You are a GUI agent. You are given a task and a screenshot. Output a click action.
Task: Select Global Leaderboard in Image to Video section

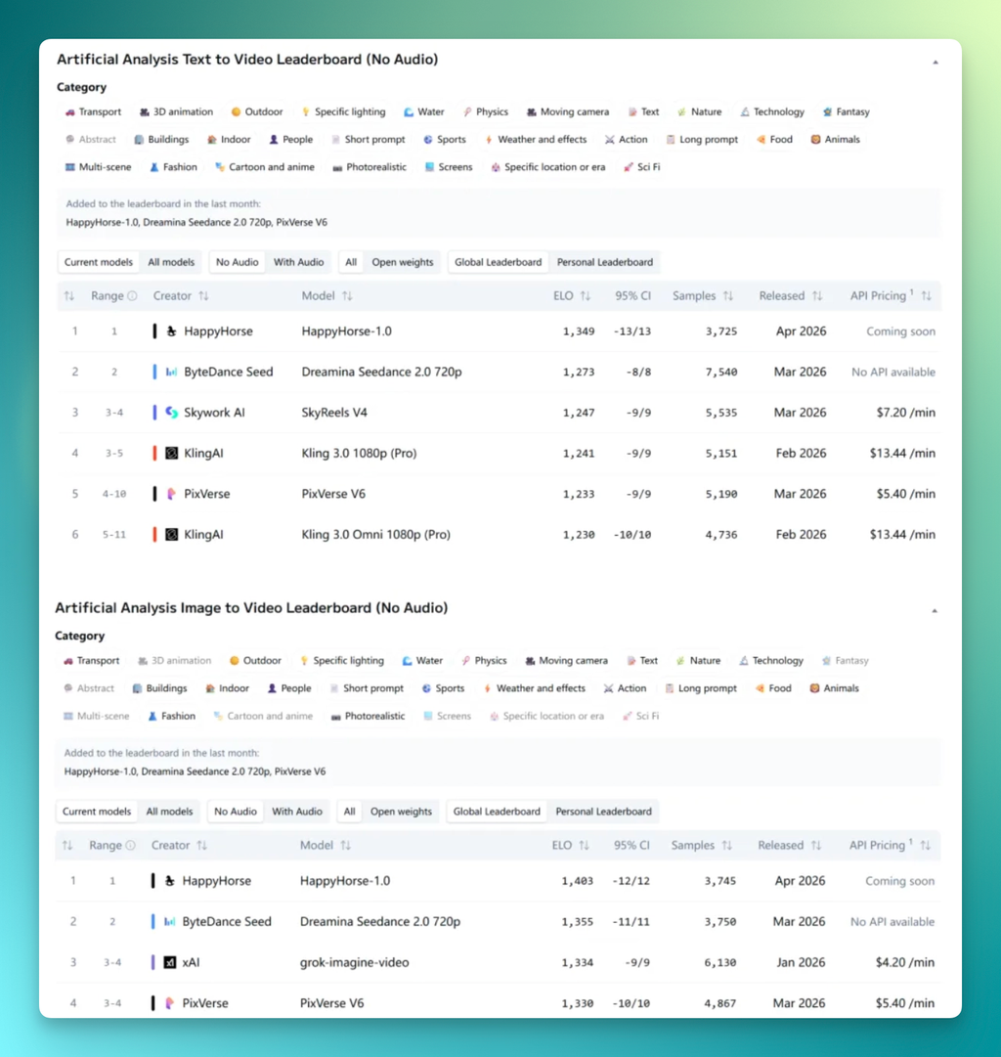497,812
